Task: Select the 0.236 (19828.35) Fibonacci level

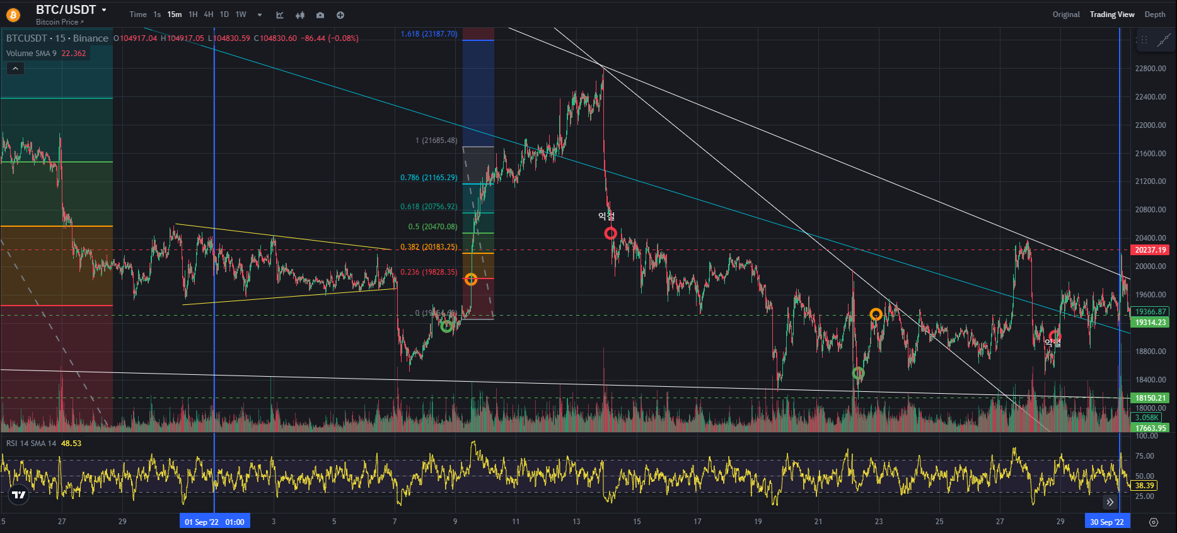Action: (429, 272)
